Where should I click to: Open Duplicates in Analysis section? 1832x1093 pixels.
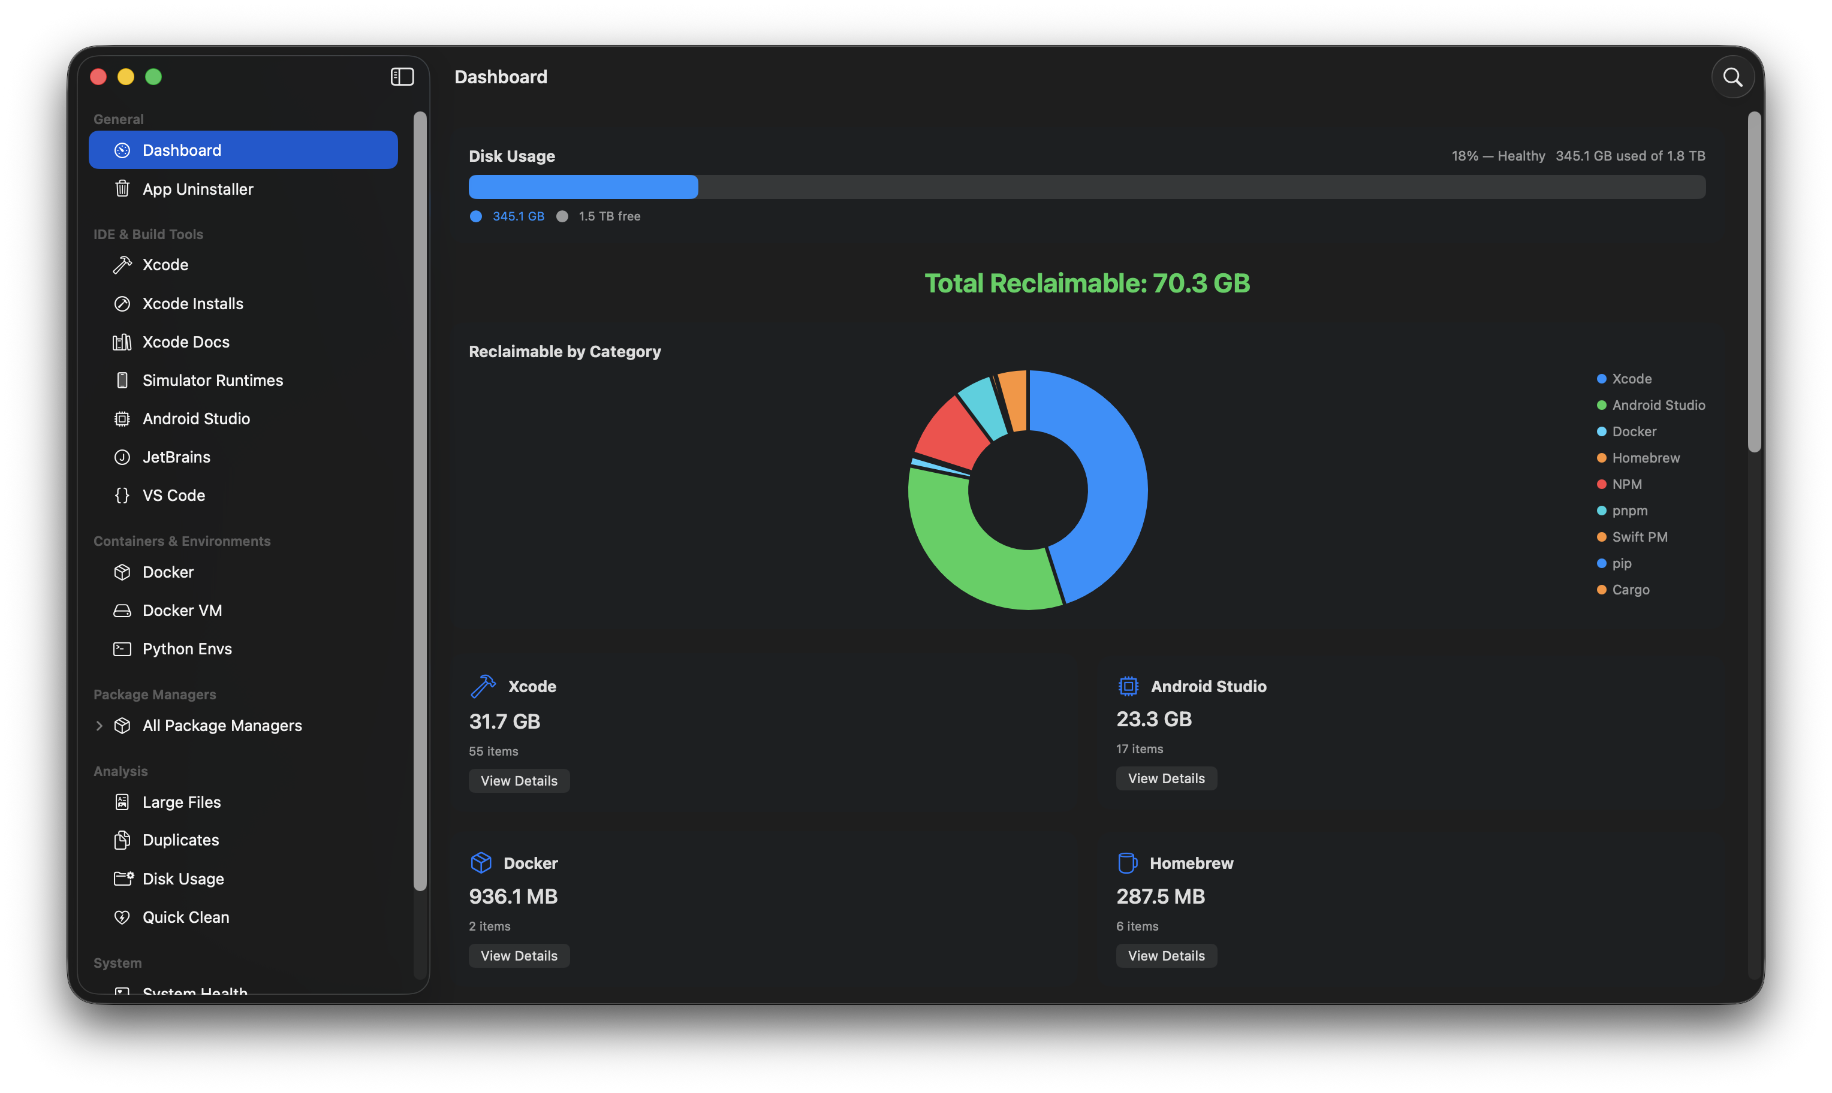click(x=243, y=840)
